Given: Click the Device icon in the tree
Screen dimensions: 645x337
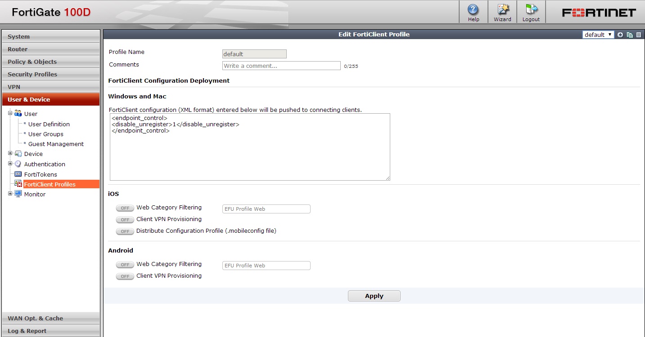Looking at the screenshot, I should point(18,154).
